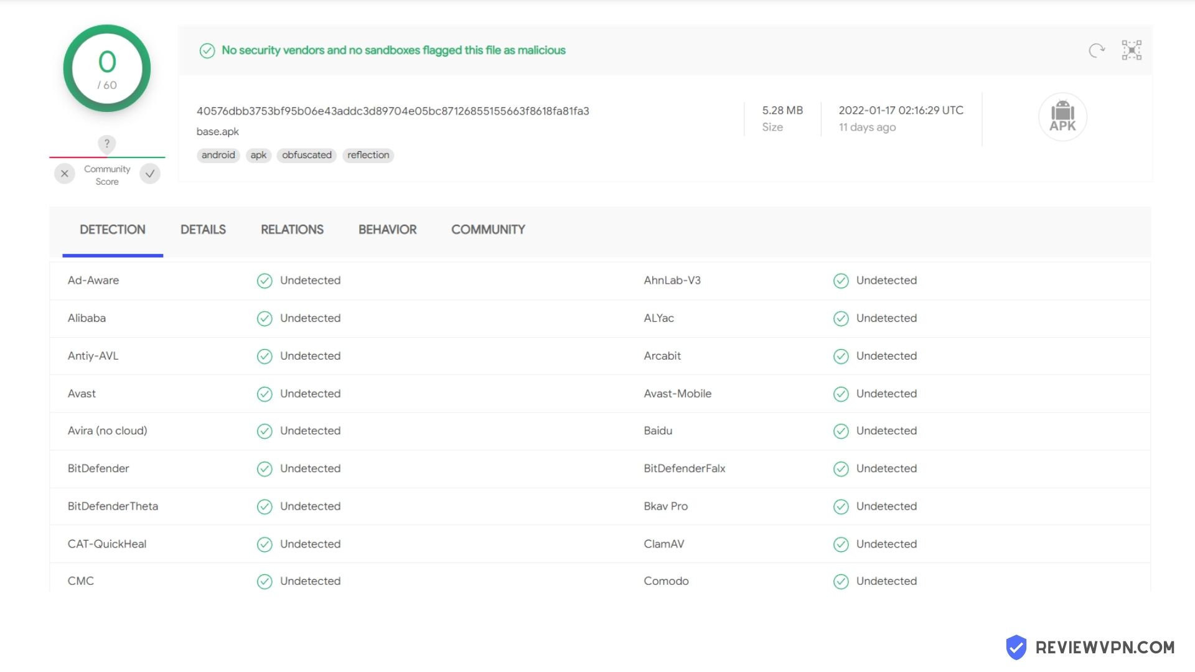Click the apk tag

click(x=258, y=155)
